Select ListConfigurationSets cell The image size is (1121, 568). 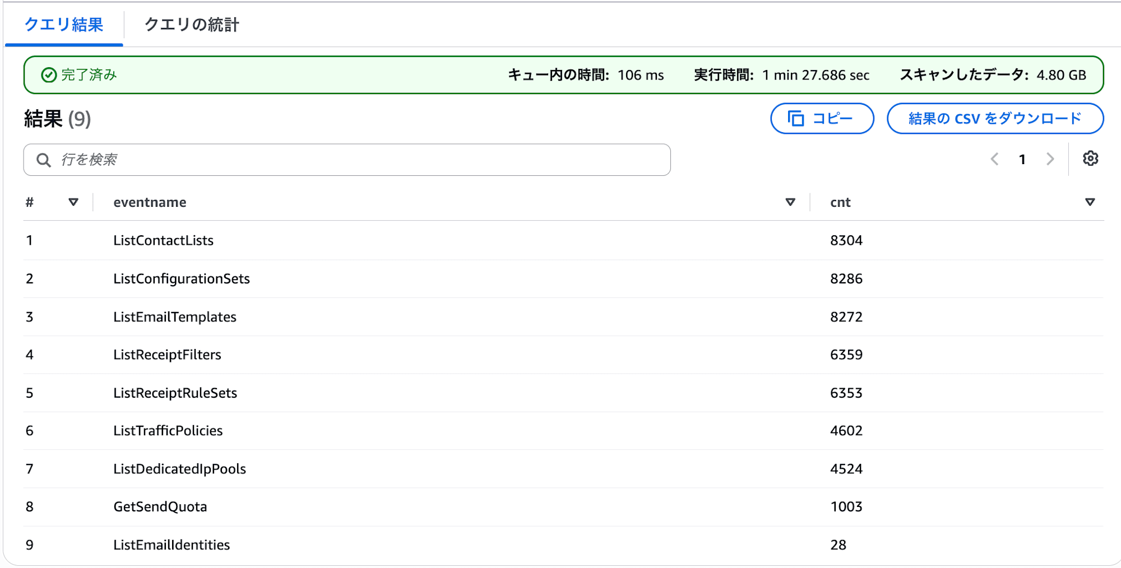coord(182,279)
